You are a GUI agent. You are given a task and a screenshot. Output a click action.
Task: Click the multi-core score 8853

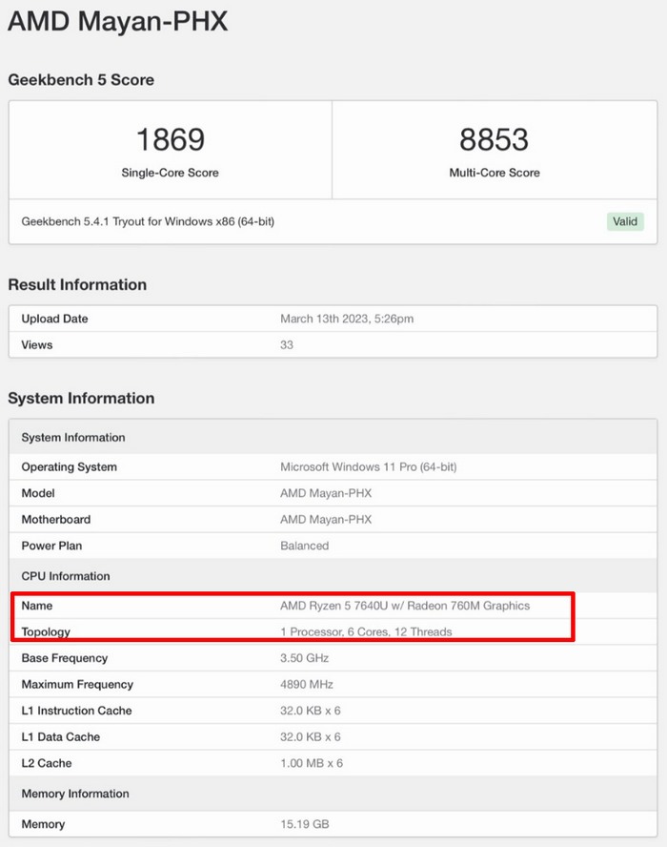point(494,139)
